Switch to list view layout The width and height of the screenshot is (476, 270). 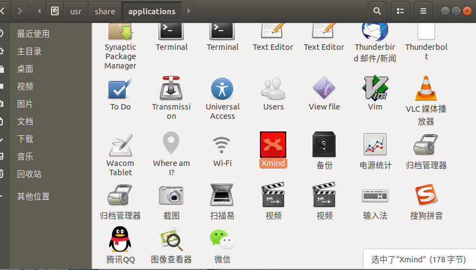pyautogui.click(x=400, y=11)
